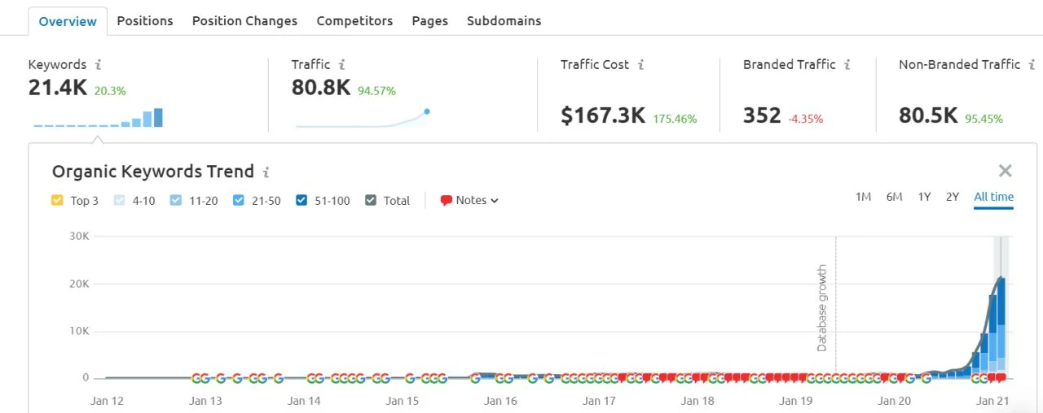Click the info icon beside Branded Traffic
The image size is (1043, 413).
pyautogui.click(x=848, y=64)
